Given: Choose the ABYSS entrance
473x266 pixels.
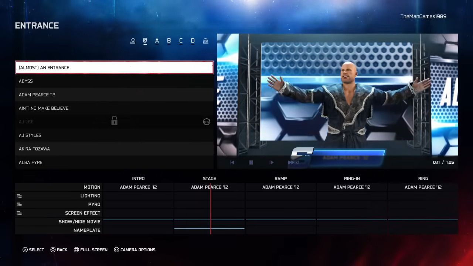Looking at the screenshot, I should pos(114,81).
